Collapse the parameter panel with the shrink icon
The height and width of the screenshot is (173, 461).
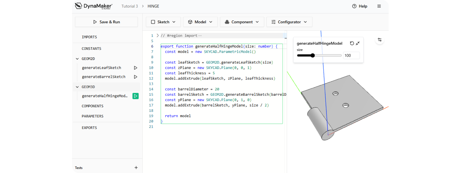[358, 43]
